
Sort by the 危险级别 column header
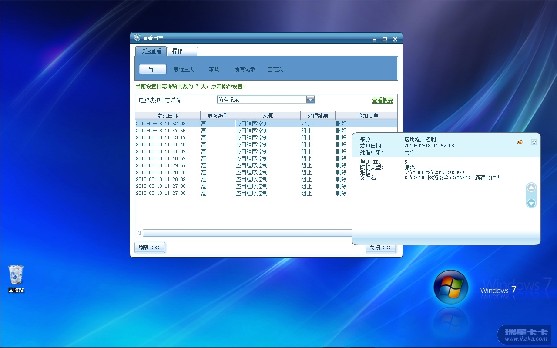click(218, 116)
